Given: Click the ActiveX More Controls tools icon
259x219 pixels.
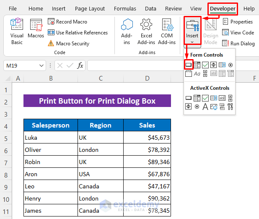Looking at the screenshot, I should tap(230, 107).
